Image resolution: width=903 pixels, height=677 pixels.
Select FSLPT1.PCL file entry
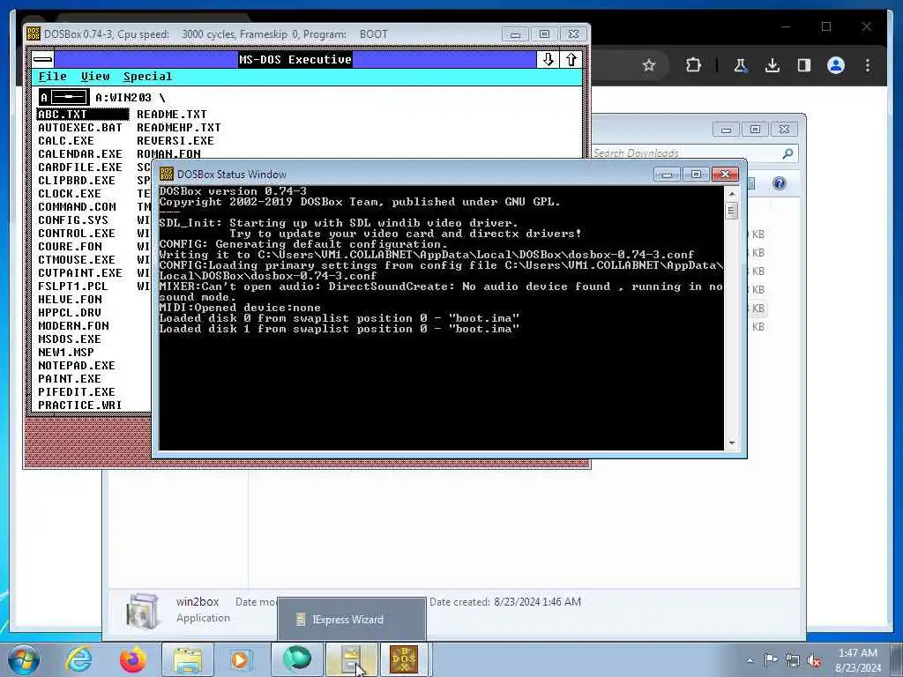pyautogui.click(x=73, y=286)
